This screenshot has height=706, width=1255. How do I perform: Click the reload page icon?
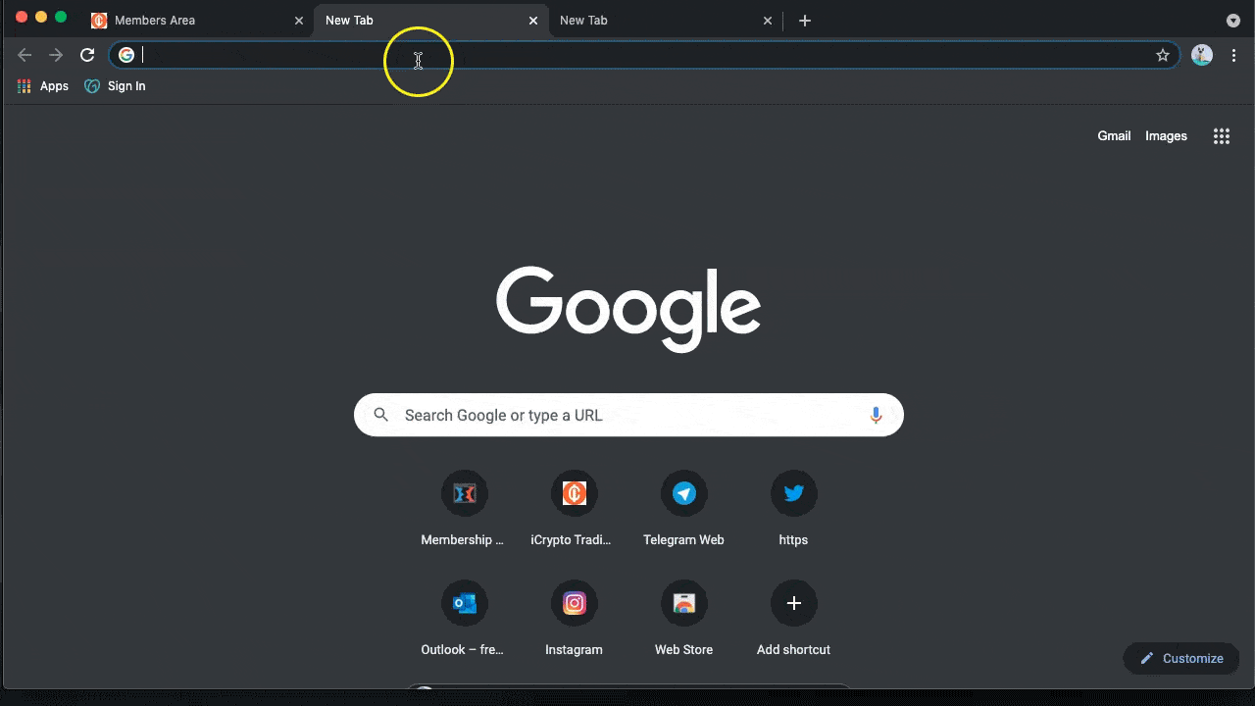coord(87,55)
